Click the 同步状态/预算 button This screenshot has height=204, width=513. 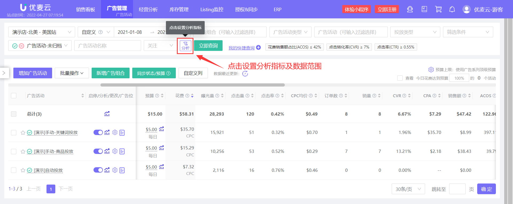click(x=154, y=73)
